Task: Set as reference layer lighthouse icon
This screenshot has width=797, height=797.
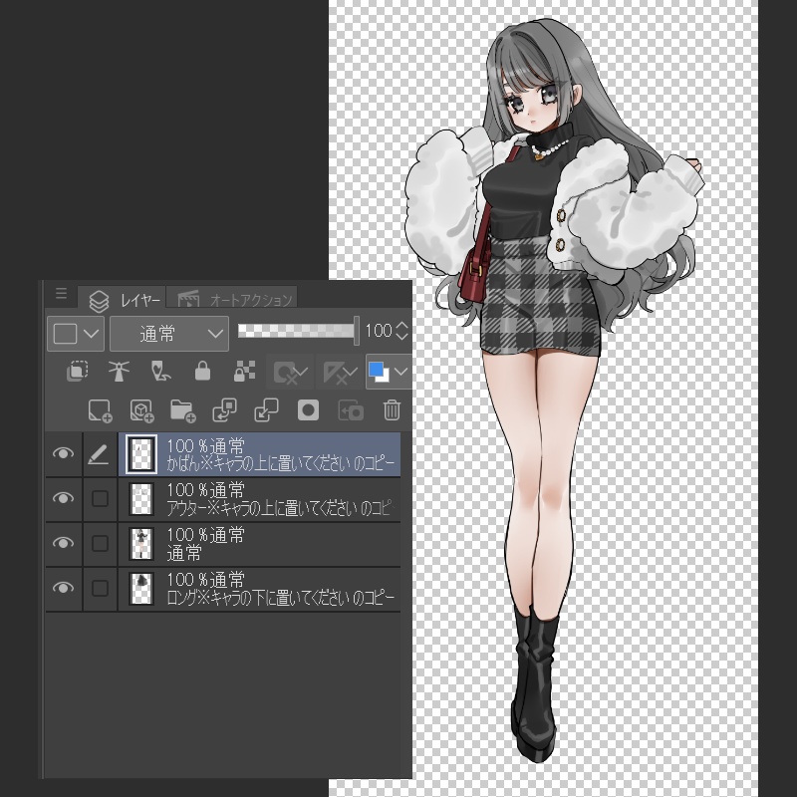Action: (119, 371)
